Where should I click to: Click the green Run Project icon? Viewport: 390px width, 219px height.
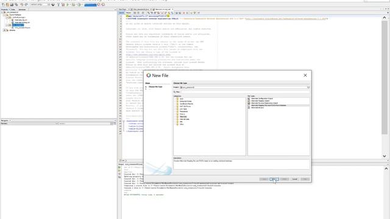[x=68, y=4]
